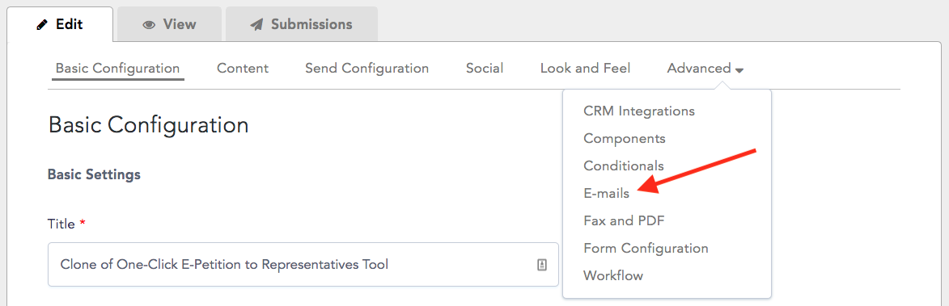
Task: Open the Social section
Action: pyautogui.click(x=484, y=68)
